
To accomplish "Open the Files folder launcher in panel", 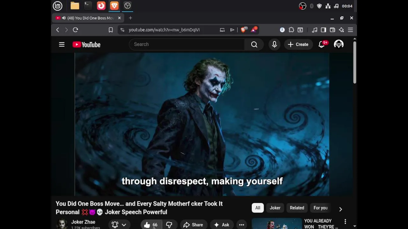I will (x=75, y=6).
